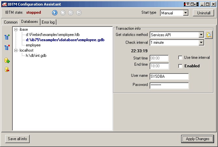Open the Start type dropdown
The height and width of the screenshot is (147, 218).
click(x=185, y=13)
